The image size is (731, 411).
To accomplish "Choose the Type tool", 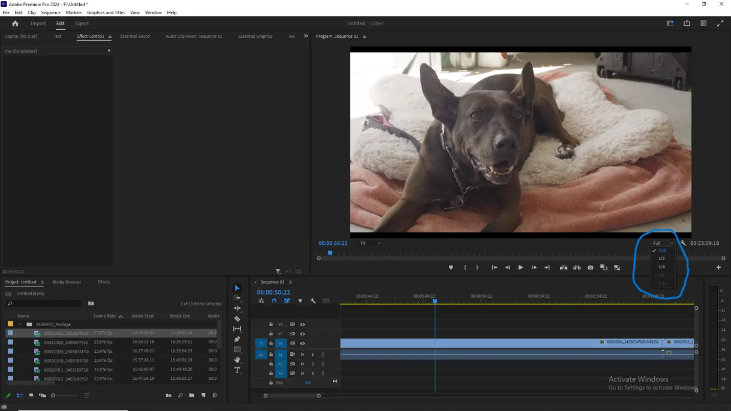I will point(237,370).
